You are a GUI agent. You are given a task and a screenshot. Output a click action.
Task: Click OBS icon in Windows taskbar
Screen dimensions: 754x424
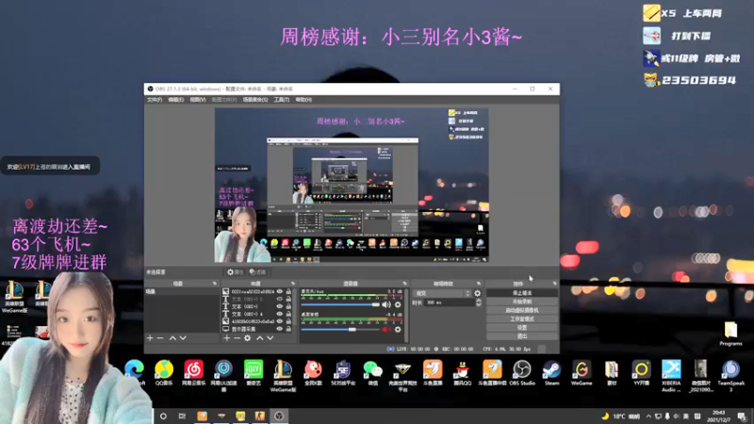point(279,416)
